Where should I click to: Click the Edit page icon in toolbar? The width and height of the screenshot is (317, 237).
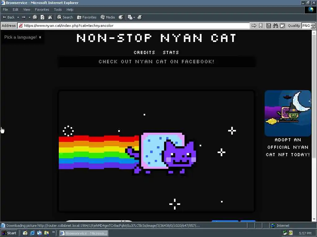point(130,17)
